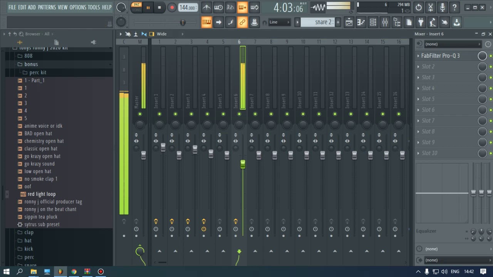
Task: Open the OPTIONS menu
Action: coord(78,7)
